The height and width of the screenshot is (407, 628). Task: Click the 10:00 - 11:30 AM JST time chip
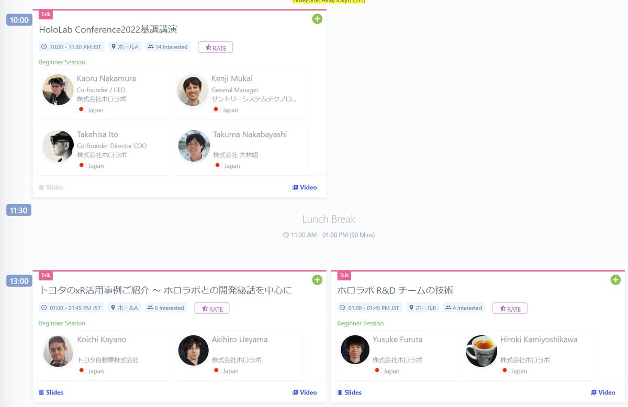(71, 47)
